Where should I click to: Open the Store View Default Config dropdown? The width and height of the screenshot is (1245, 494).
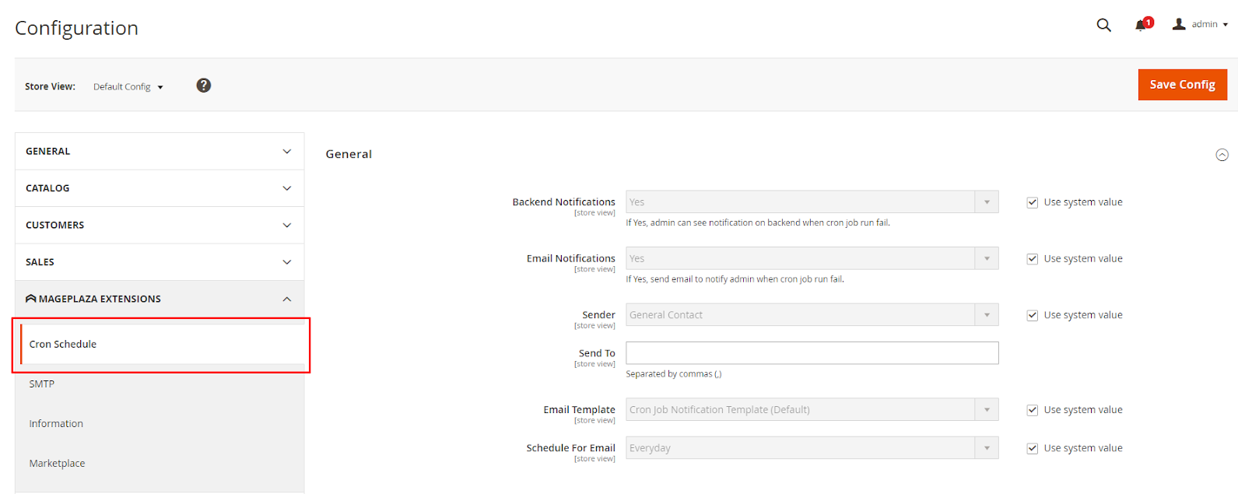tap(128, 87)
